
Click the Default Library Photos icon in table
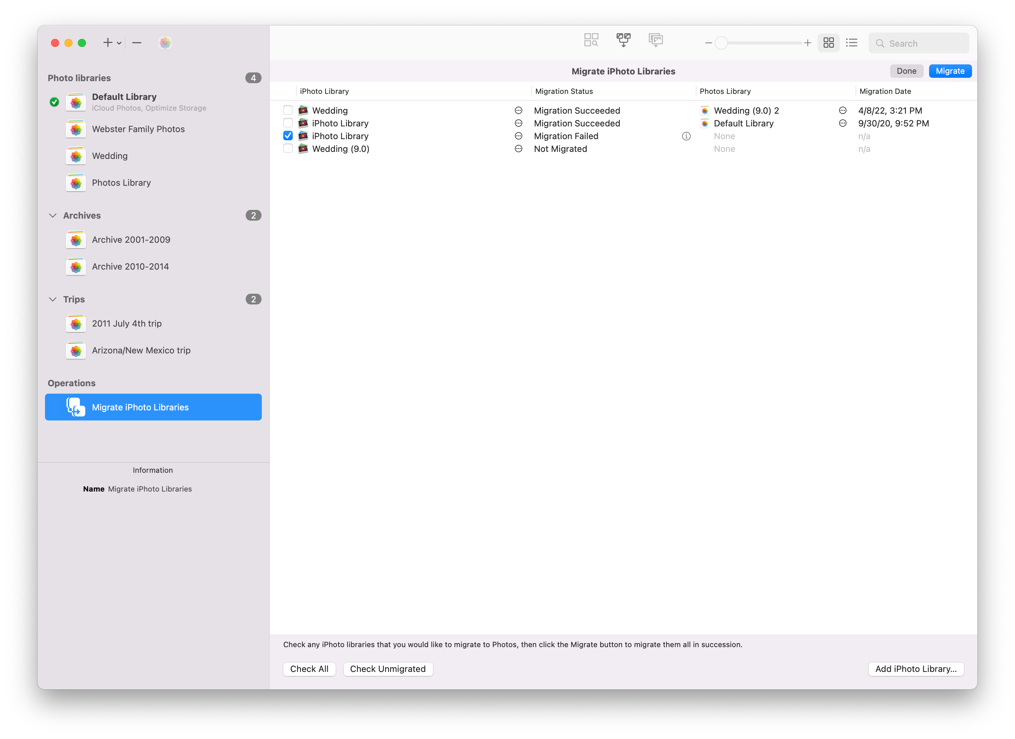pyautogui.click(x=705, y=123)
